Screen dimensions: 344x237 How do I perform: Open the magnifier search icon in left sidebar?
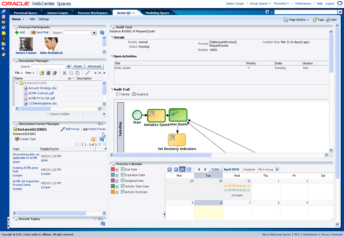3,49
